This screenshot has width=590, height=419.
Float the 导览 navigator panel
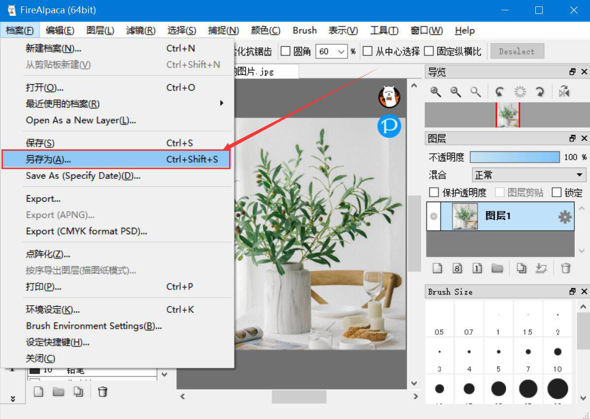572,71
